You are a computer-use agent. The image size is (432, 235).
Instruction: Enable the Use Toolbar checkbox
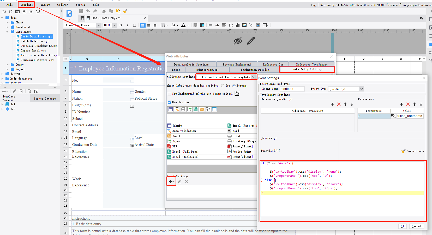pos(170,102)
